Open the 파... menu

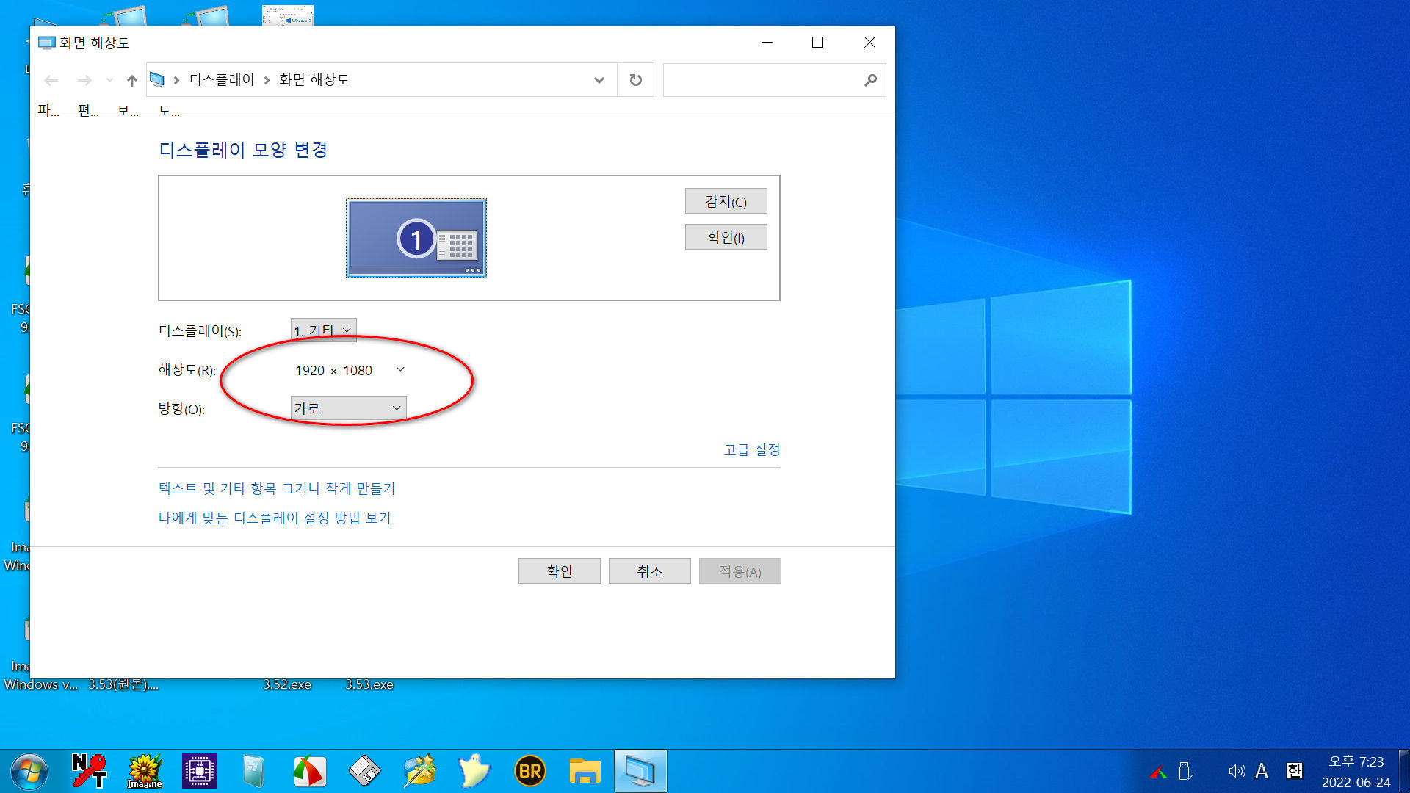point(48,110)
